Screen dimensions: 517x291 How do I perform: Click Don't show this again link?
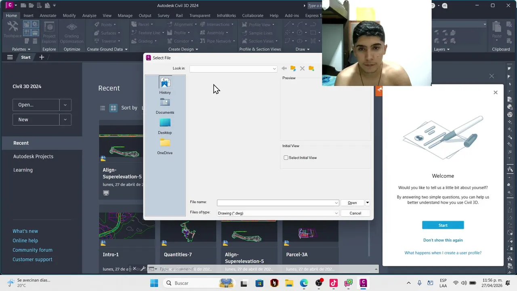443,240
